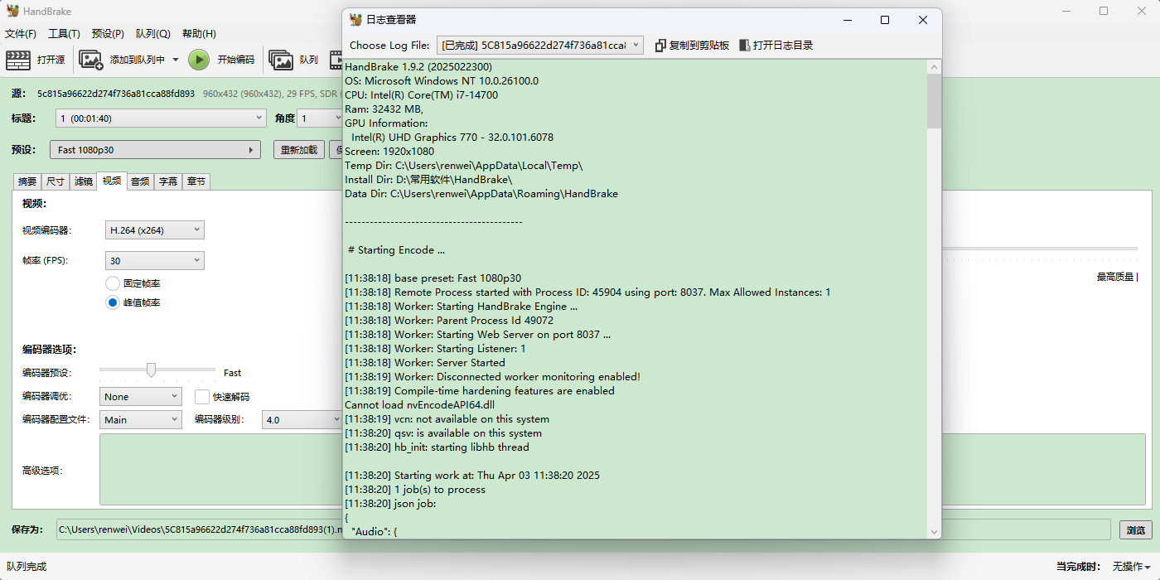
Task: Select the constant framerate radio button
Action: 113,283
